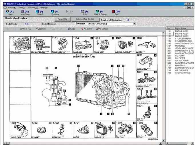
Task: Select AIR CLEANER row in list
Action: click(x=180, y=70)
